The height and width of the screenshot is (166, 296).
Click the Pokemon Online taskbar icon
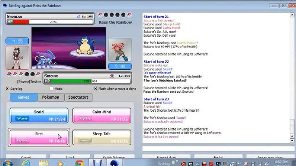click(x=115, y=163)
